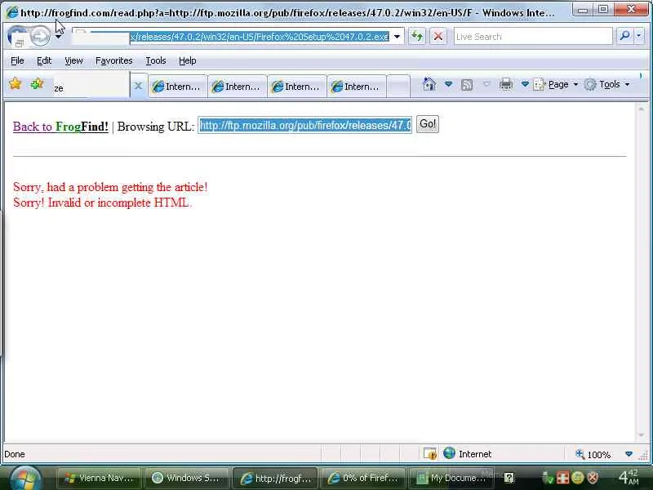Switch to the first Intern... tab

tap(177, 87)
